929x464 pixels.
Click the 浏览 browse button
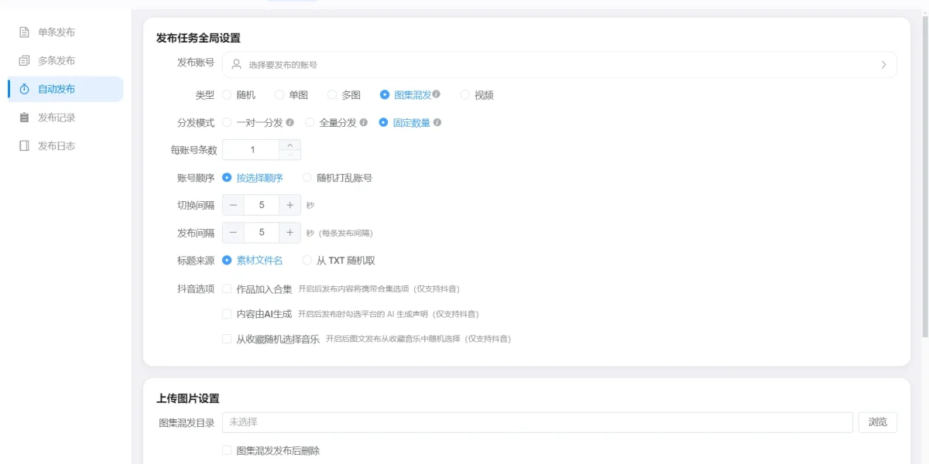pyautogui.click(x=878, y=422)
